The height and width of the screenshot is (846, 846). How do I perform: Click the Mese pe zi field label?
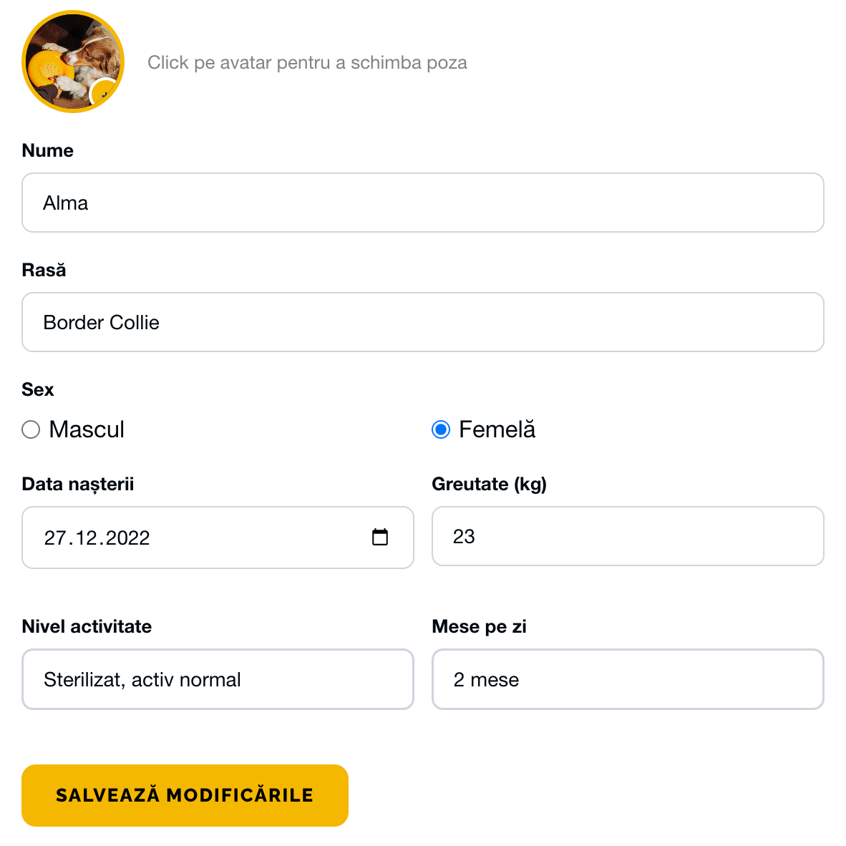479,626
